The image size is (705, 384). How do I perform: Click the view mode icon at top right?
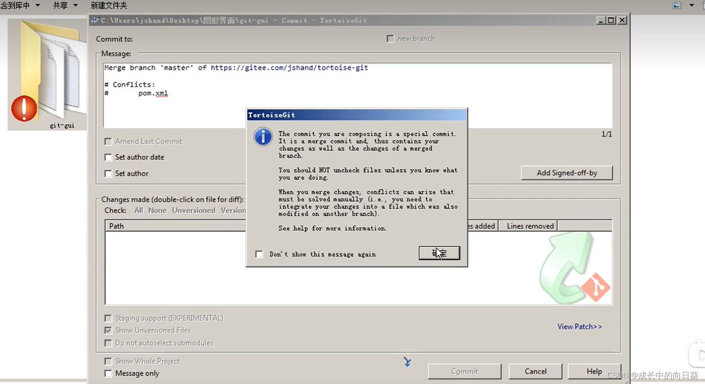[x=677, y=5]
